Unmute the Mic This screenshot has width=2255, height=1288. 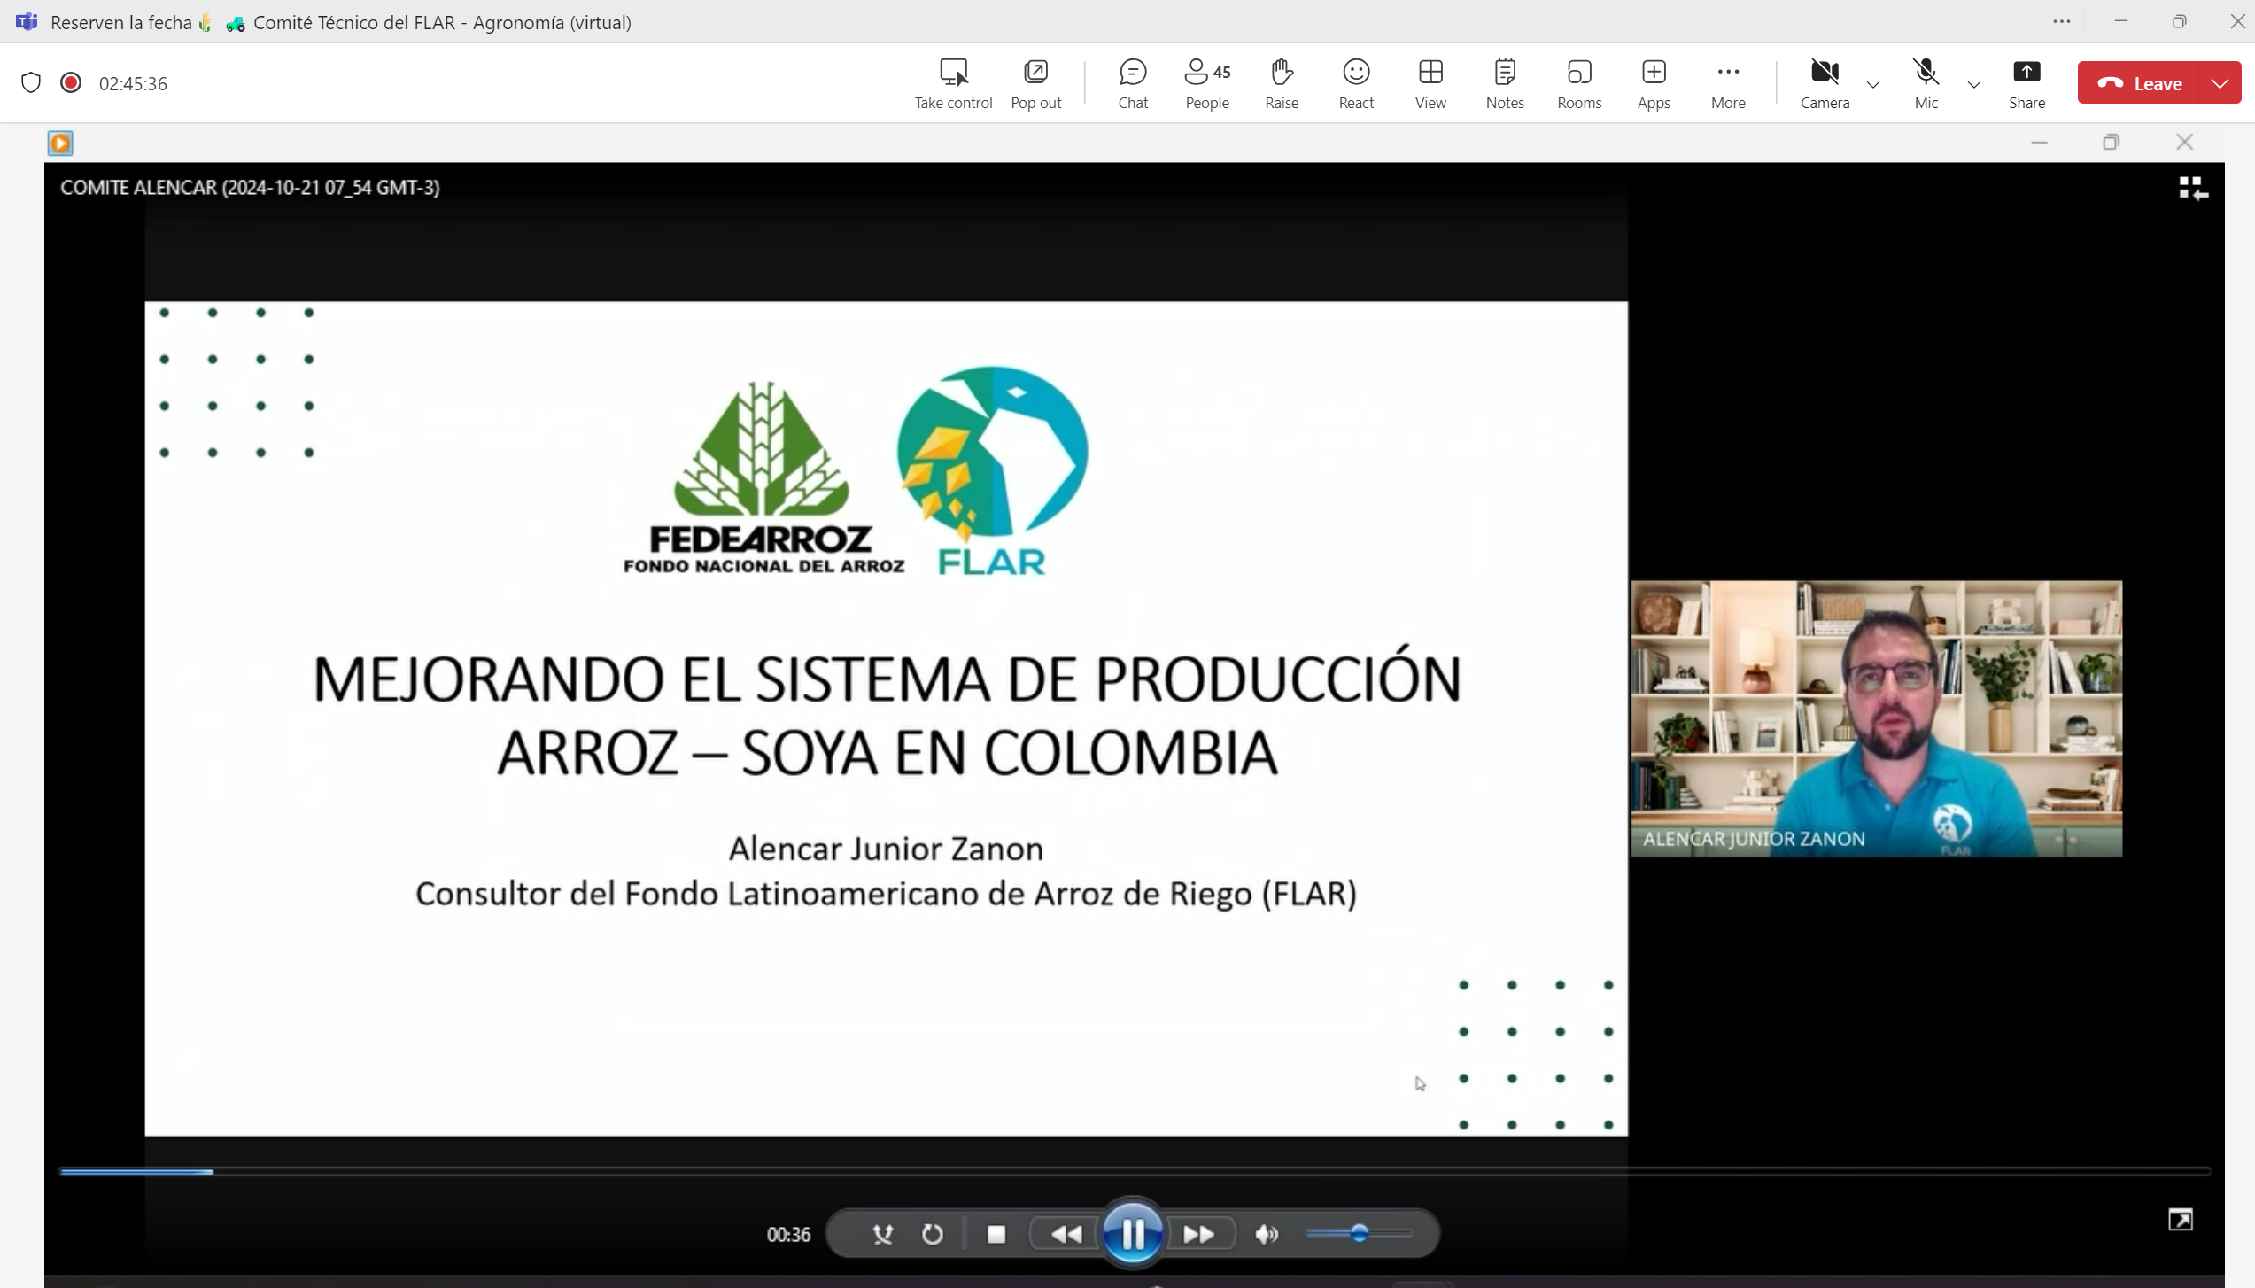pos(1926,84)
